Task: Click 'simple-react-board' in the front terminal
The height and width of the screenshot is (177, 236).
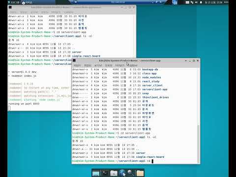Action: point(150,157)
